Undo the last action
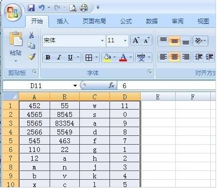 coord(42,8)
